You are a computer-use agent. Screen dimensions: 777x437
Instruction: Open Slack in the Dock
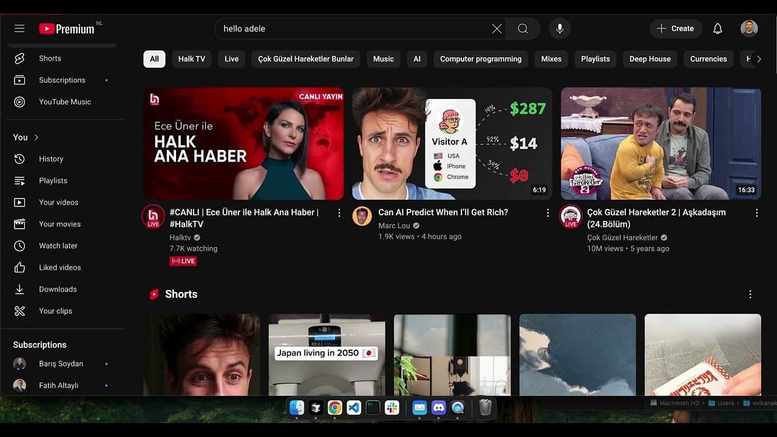(x=392, y=407)
